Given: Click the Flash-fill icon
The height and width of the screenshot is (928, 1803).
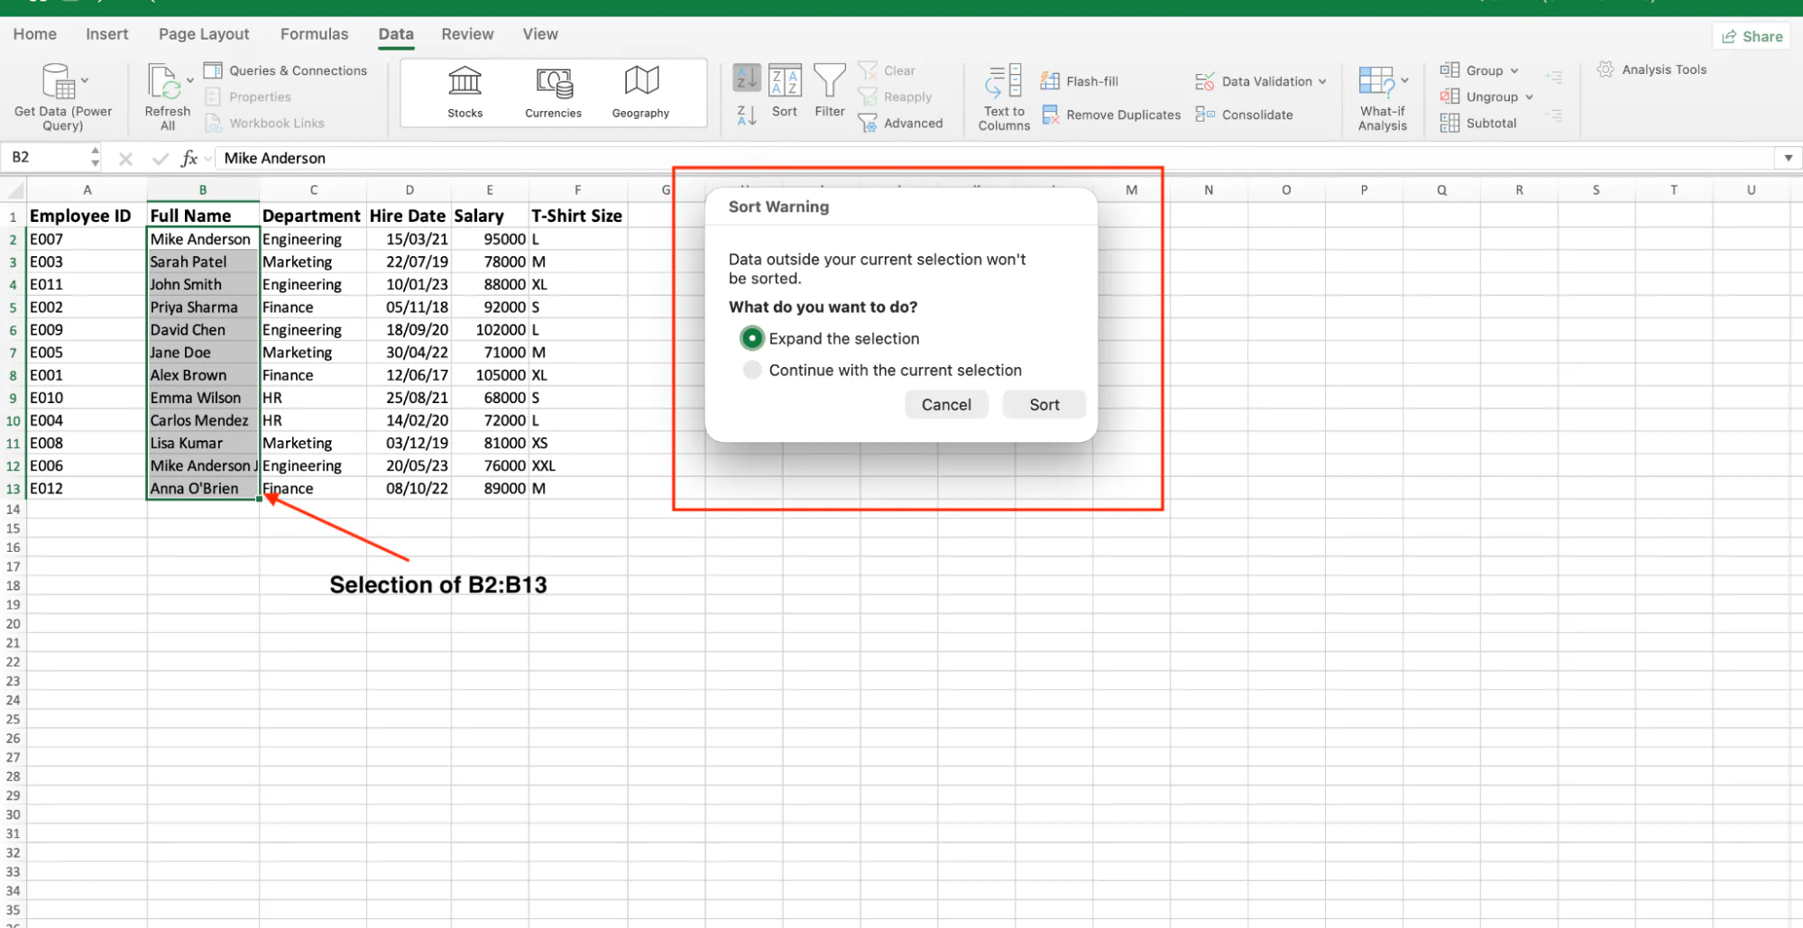Looking at the screenshot, I should [1050, 81].
